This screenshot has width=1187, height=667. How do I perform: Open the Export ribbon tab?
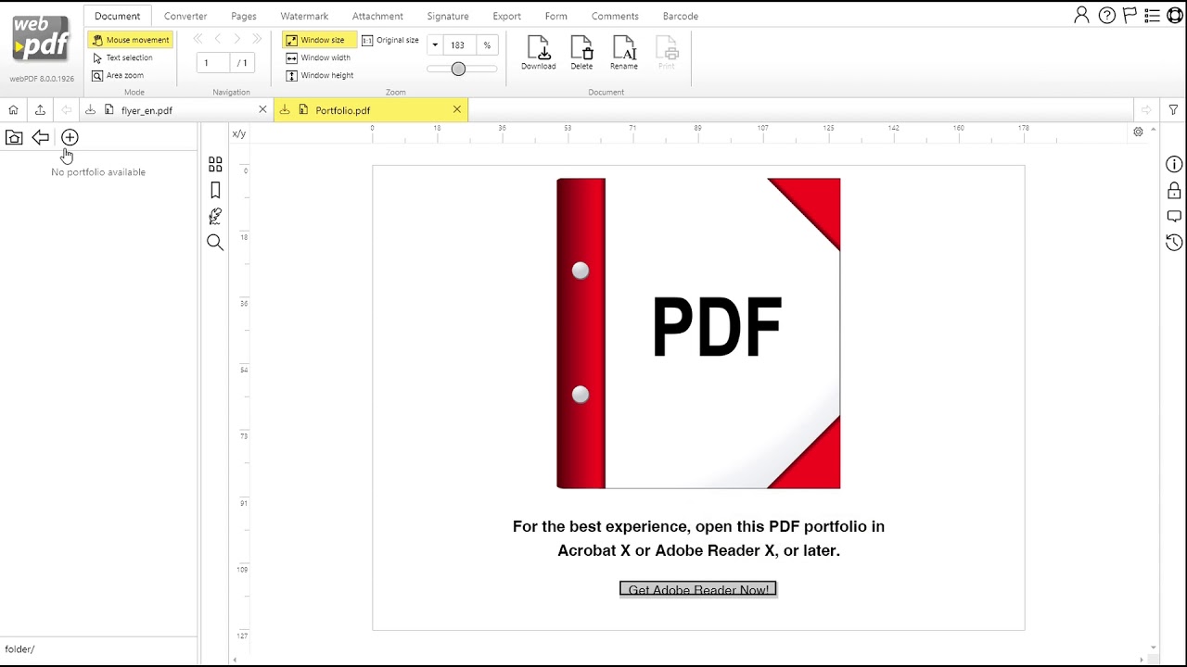(506, 16)
